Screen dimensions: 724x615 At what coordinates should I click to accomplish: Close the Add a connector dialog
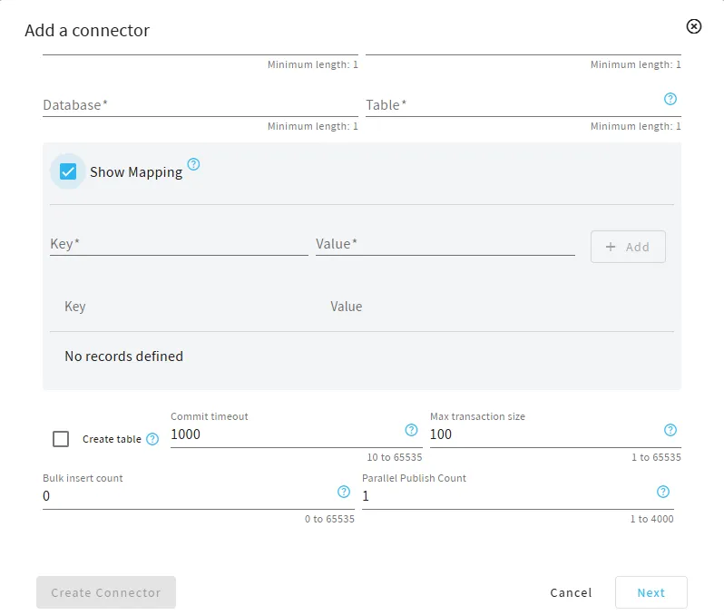pos(693,26)
